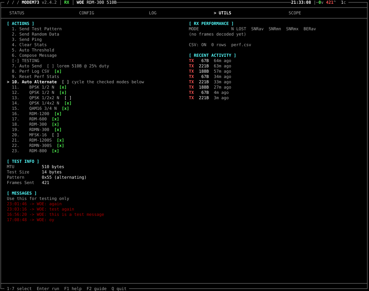
Task: Click the Frames Sent 421 value
Action: click(x=46, y=183)
